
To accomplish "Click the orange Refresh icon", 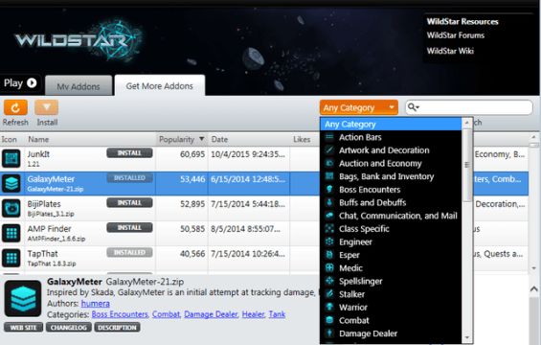I will point(15,107).
